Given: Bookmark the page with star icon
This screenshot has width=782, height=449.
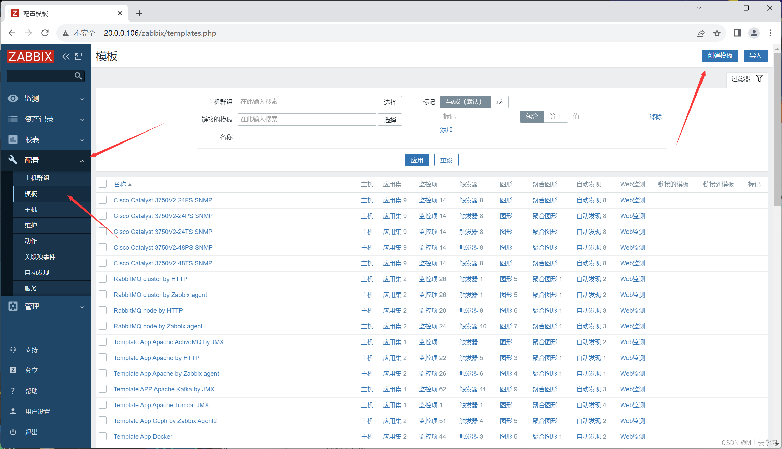Looking at the screenshot, I should pos(717,33).
